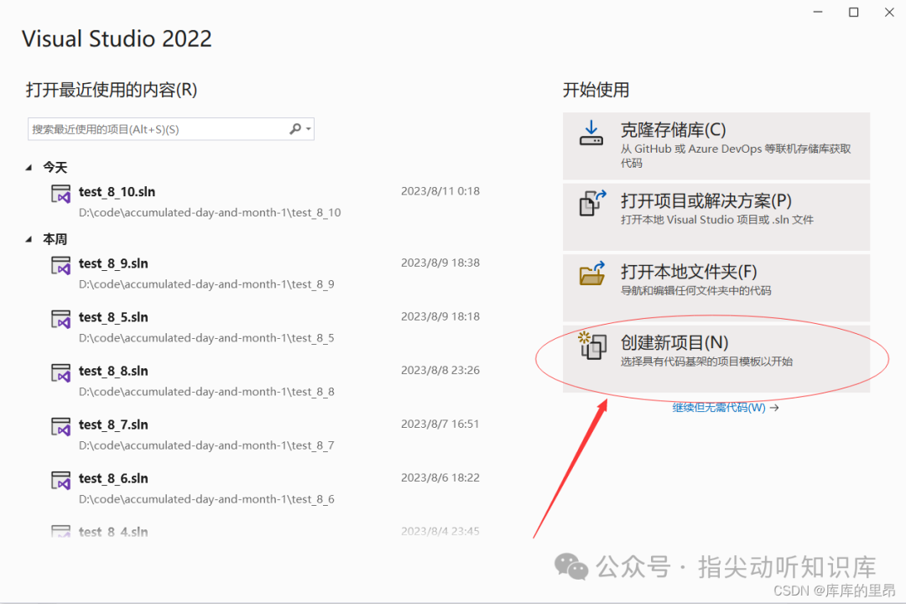906x604 pixels.
Task: Open 克隆存储库(C) option
Action: (716, 146)
